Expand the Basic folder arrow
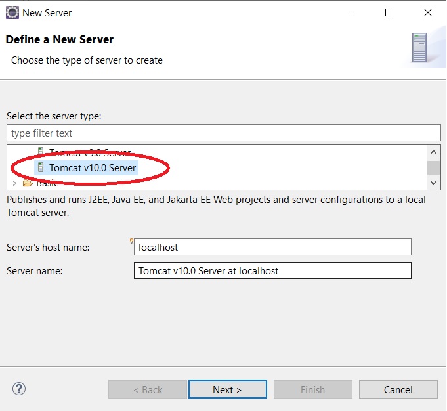 pyautogui.click(x=14, y=183)
